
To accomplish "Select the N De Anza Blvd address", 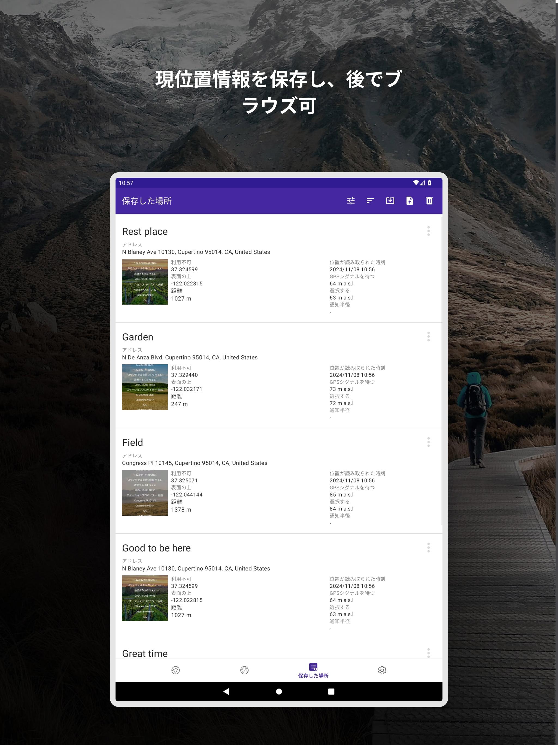I will pyautogui.click(x=190, y=357).
